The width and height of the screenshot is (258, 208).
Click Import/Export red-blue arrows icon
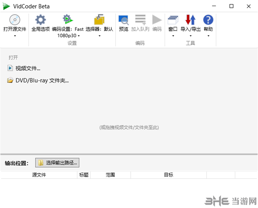pos(190,20)
